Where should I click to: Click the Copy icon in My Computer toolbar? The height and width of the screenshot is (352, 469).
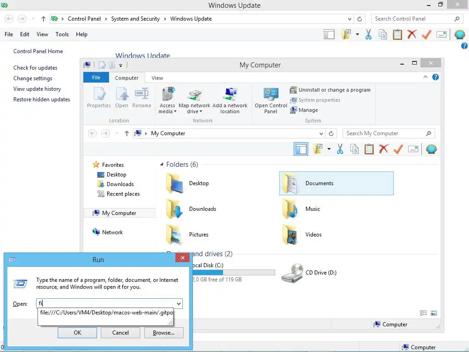[x=354, y=149]
